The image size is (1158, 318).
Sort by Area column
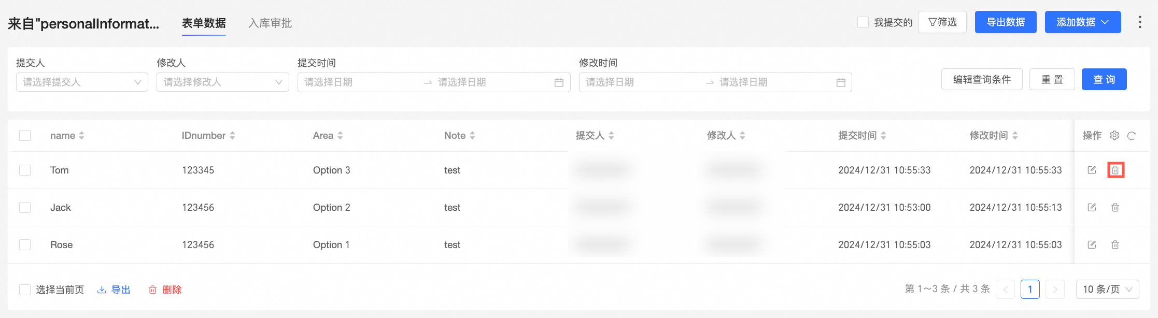coord(340,135)
